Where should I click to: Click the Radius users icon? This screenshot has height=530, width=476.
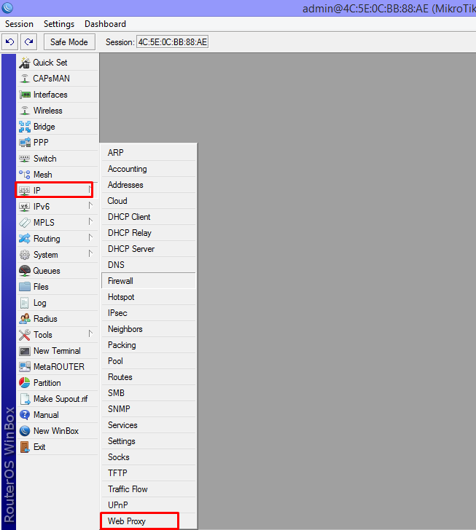coord(24,319)
